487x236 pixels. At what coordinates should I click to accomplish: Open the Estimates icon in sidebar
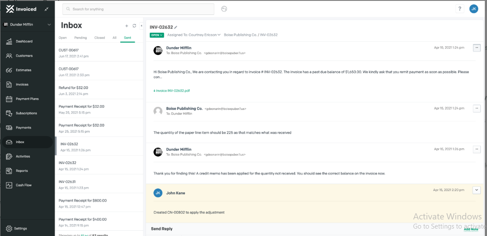(9, 70)
